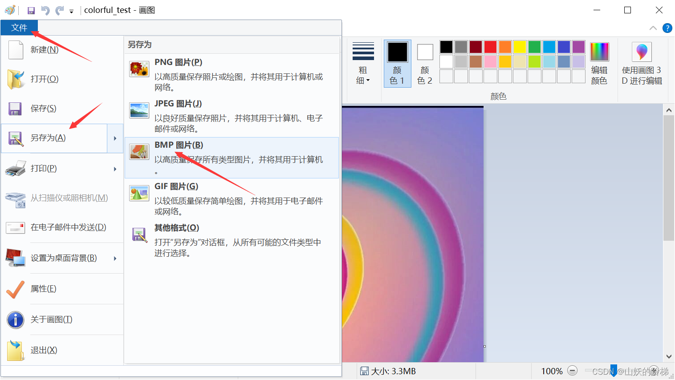This screenshot has height=380, width=675.
Task: Click the PNG flower thumbnail icon
Action: pos(139,69)
